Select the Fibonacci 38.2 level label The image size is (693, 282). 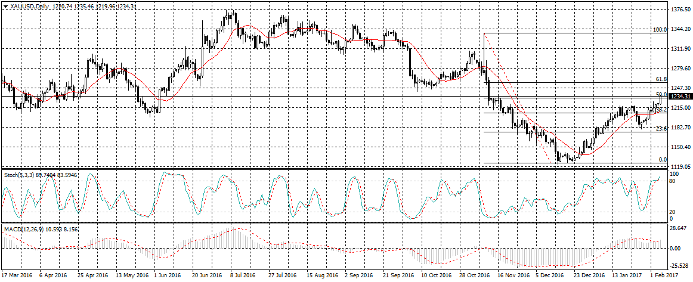click(x=661, y=110)
